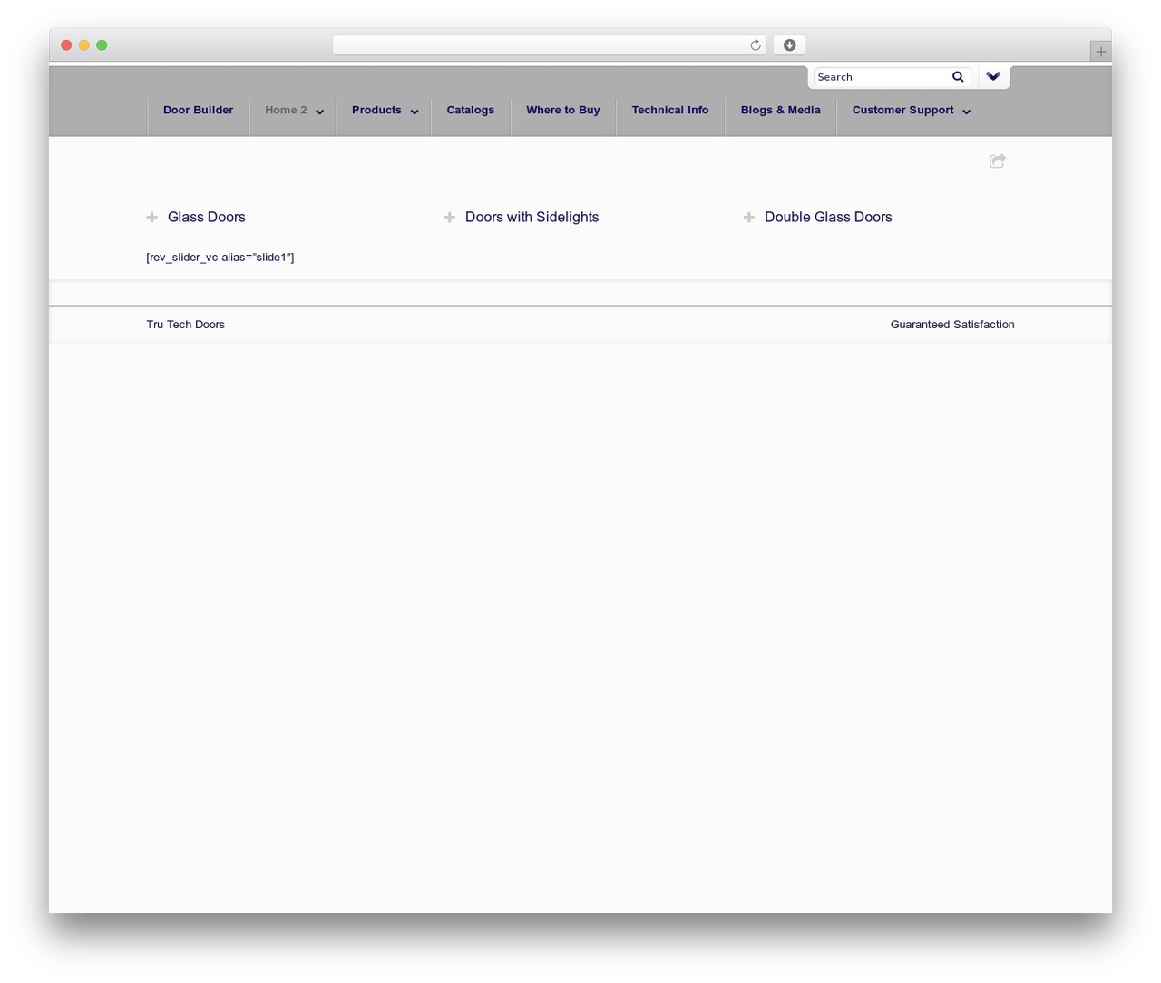Open Technical Info page
Screen dimensions: 1161x983
(x=670, y=110)
